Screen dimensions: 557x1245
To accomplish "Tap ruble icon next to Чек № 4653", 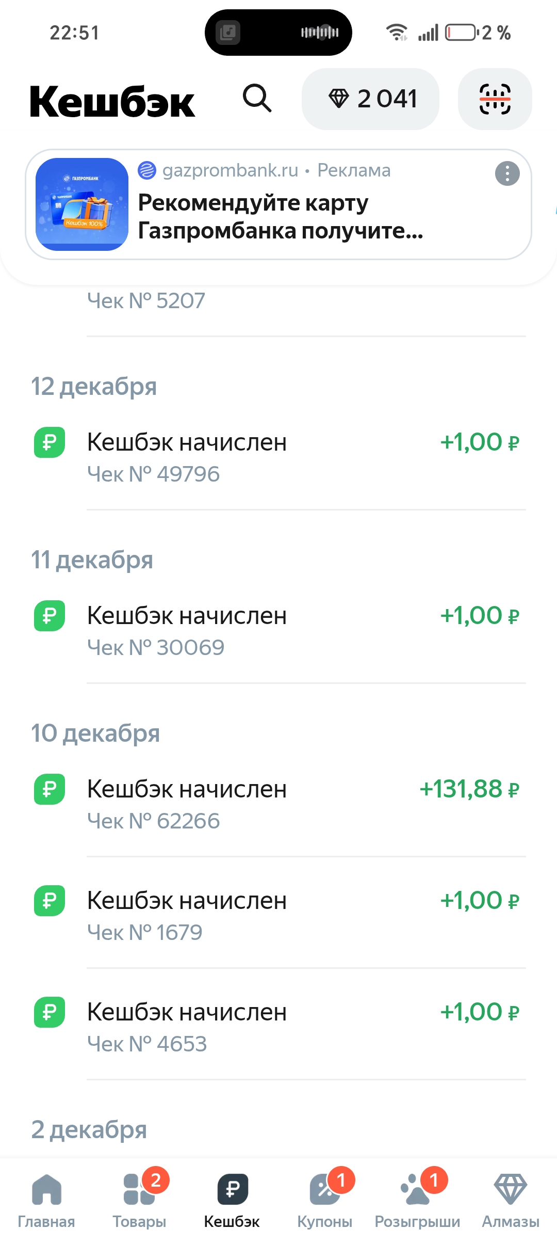I will point(50,1012).
